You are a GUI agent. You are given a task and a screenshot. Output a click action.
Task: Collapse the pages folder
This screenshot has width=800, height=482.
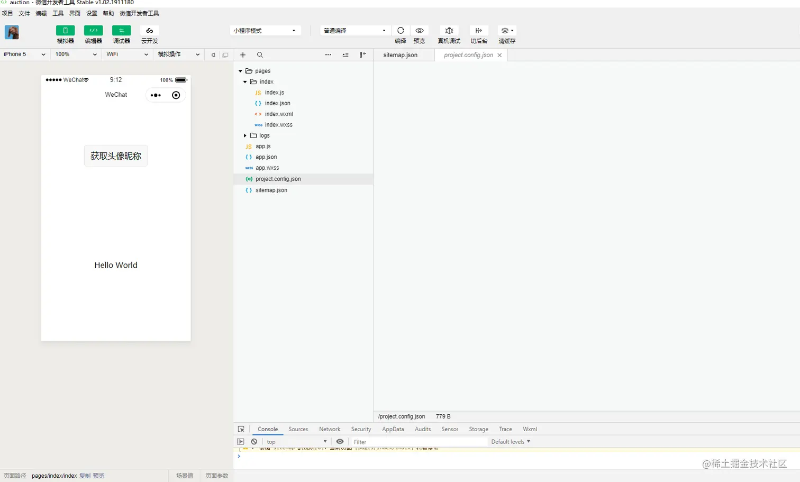point(240,71)
